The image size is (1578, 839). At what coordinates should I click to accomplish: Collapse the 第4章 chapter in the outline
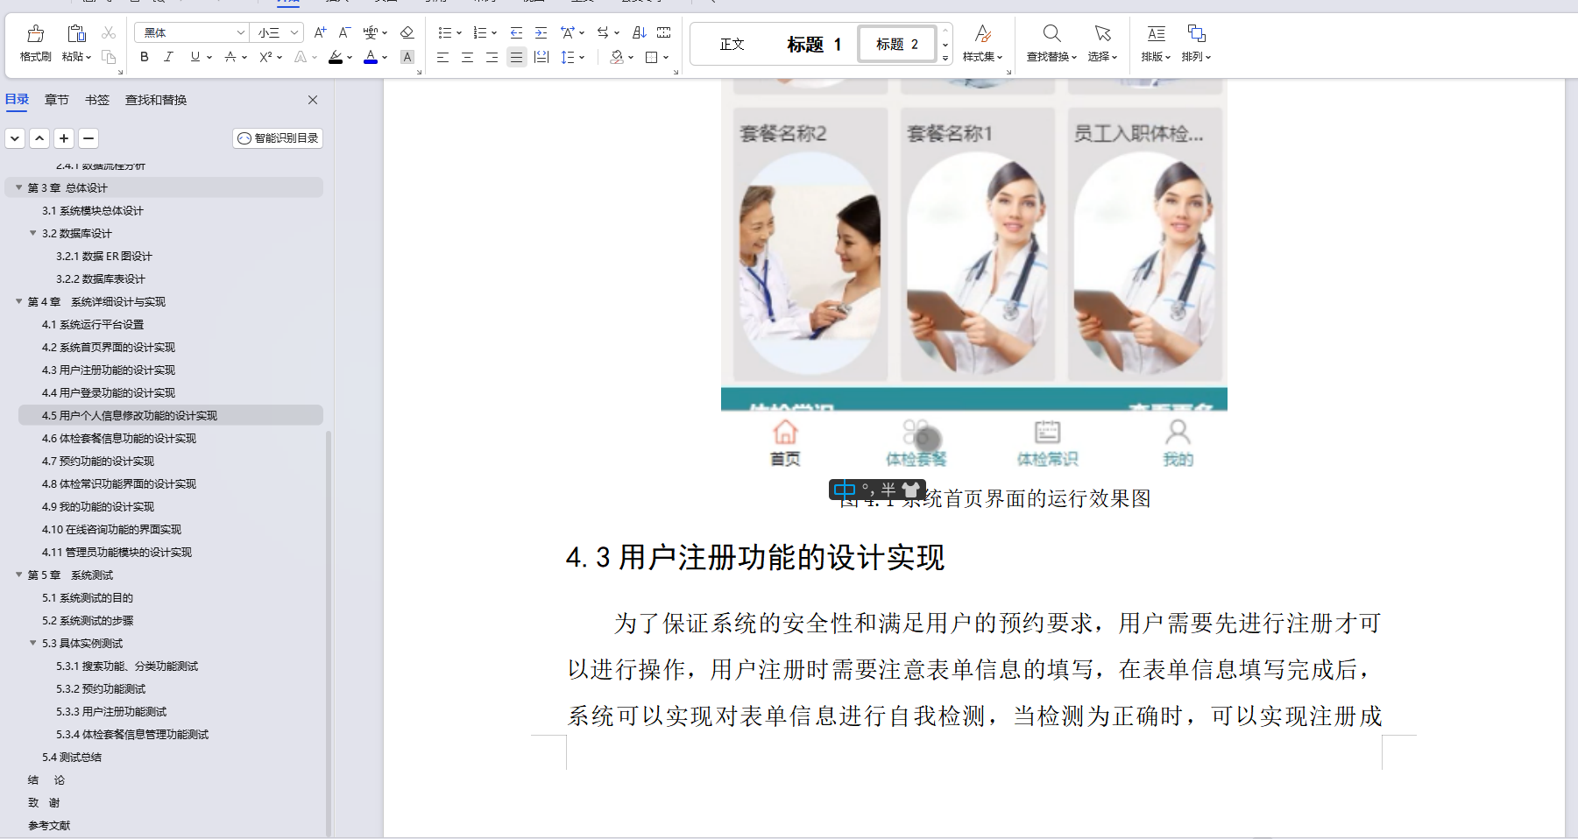(x=19, y=301)
